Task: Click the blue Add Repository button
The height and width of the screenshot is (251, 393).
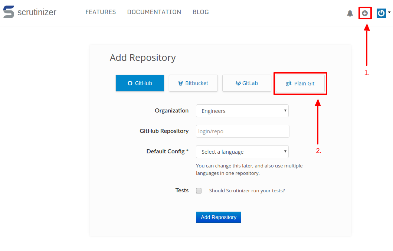Action: [219, 217]
